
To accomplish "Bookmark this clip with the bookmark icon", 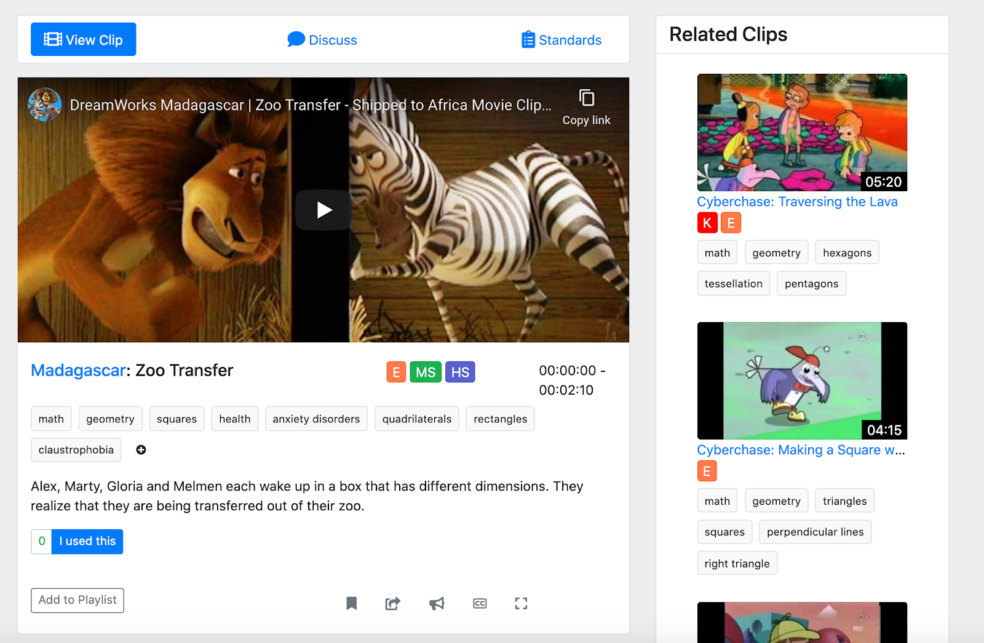I will point(352,603).
